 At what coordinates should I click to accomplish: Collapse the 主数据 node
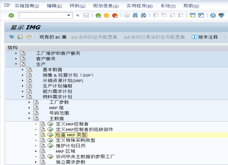(29, 118)
